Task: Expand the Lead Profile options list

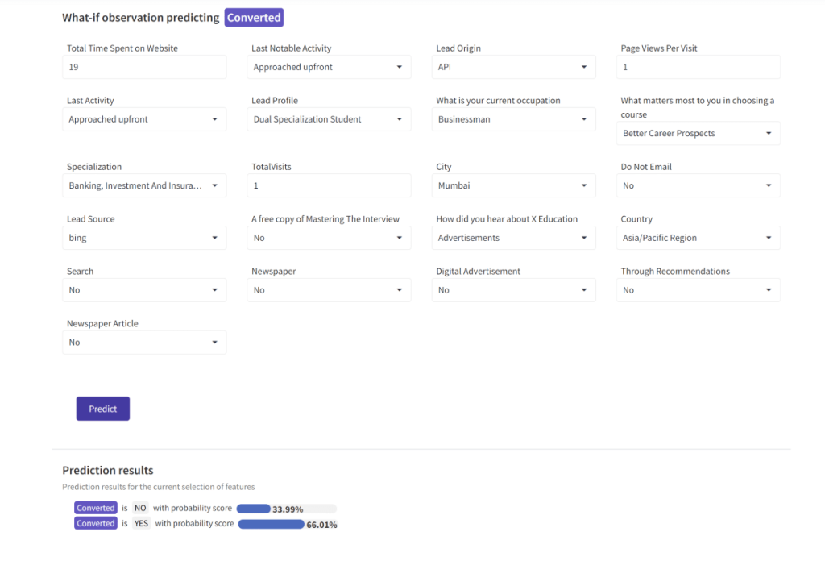Action: point(329,118)
